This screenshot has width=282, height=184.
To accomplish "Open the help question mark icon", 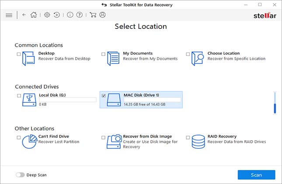I will (79, 15).
